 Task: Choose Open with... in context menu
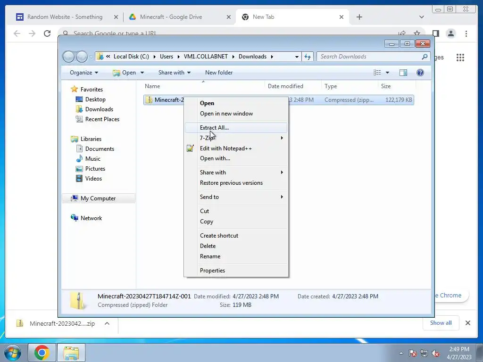236,158
